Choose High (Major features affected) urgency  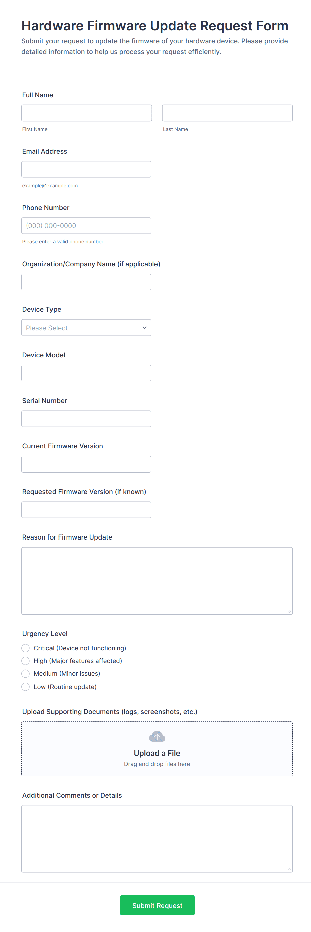(x=26, y=661)
